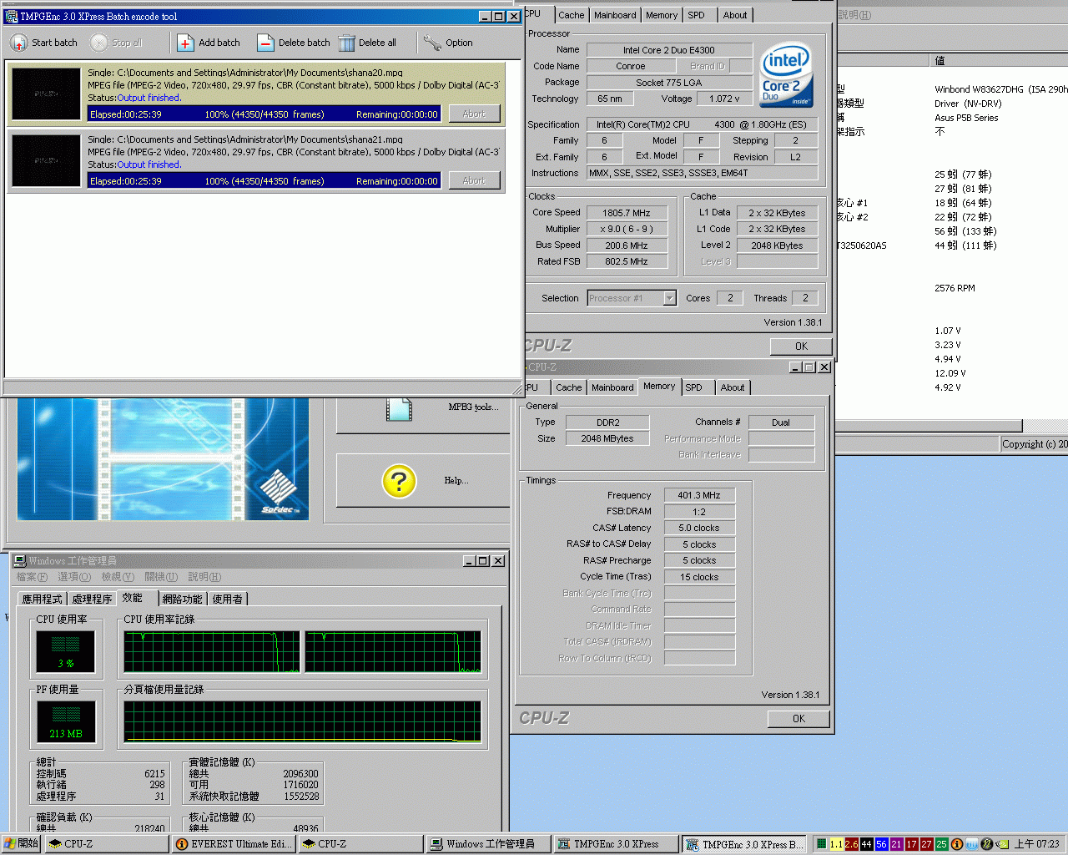
Task: Open 關機(U) menu in Task Manager
Action: pos(161,577)
